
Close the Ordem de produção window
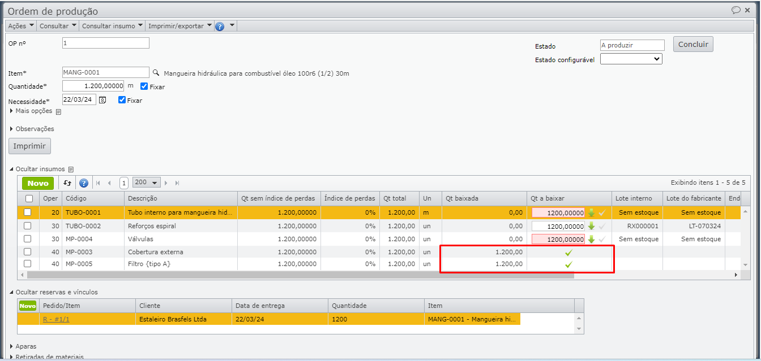point(748,10)
